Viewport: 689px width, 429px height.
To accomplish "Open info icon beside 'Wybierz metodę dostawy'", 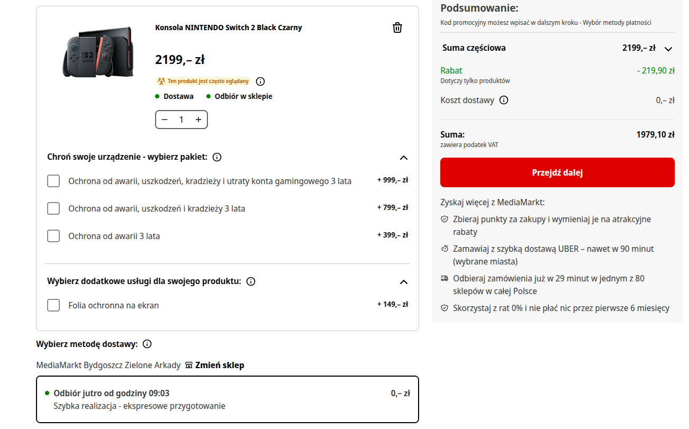I will pyautogui.click(x=147, y=344).
